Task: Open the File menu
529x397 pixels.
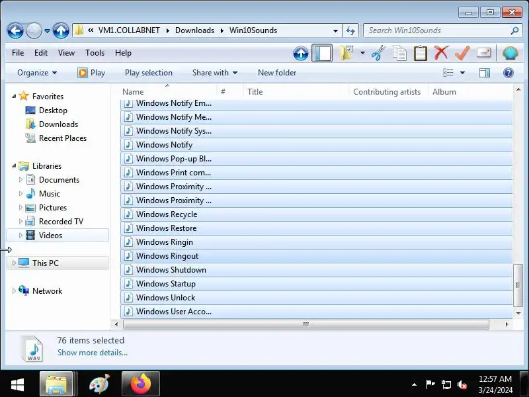Action: [x=18, y=53]
